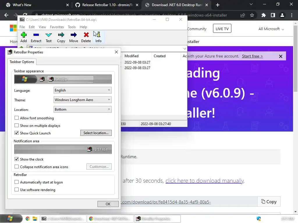Click the Chrome tab search chevron

point(251,4)
